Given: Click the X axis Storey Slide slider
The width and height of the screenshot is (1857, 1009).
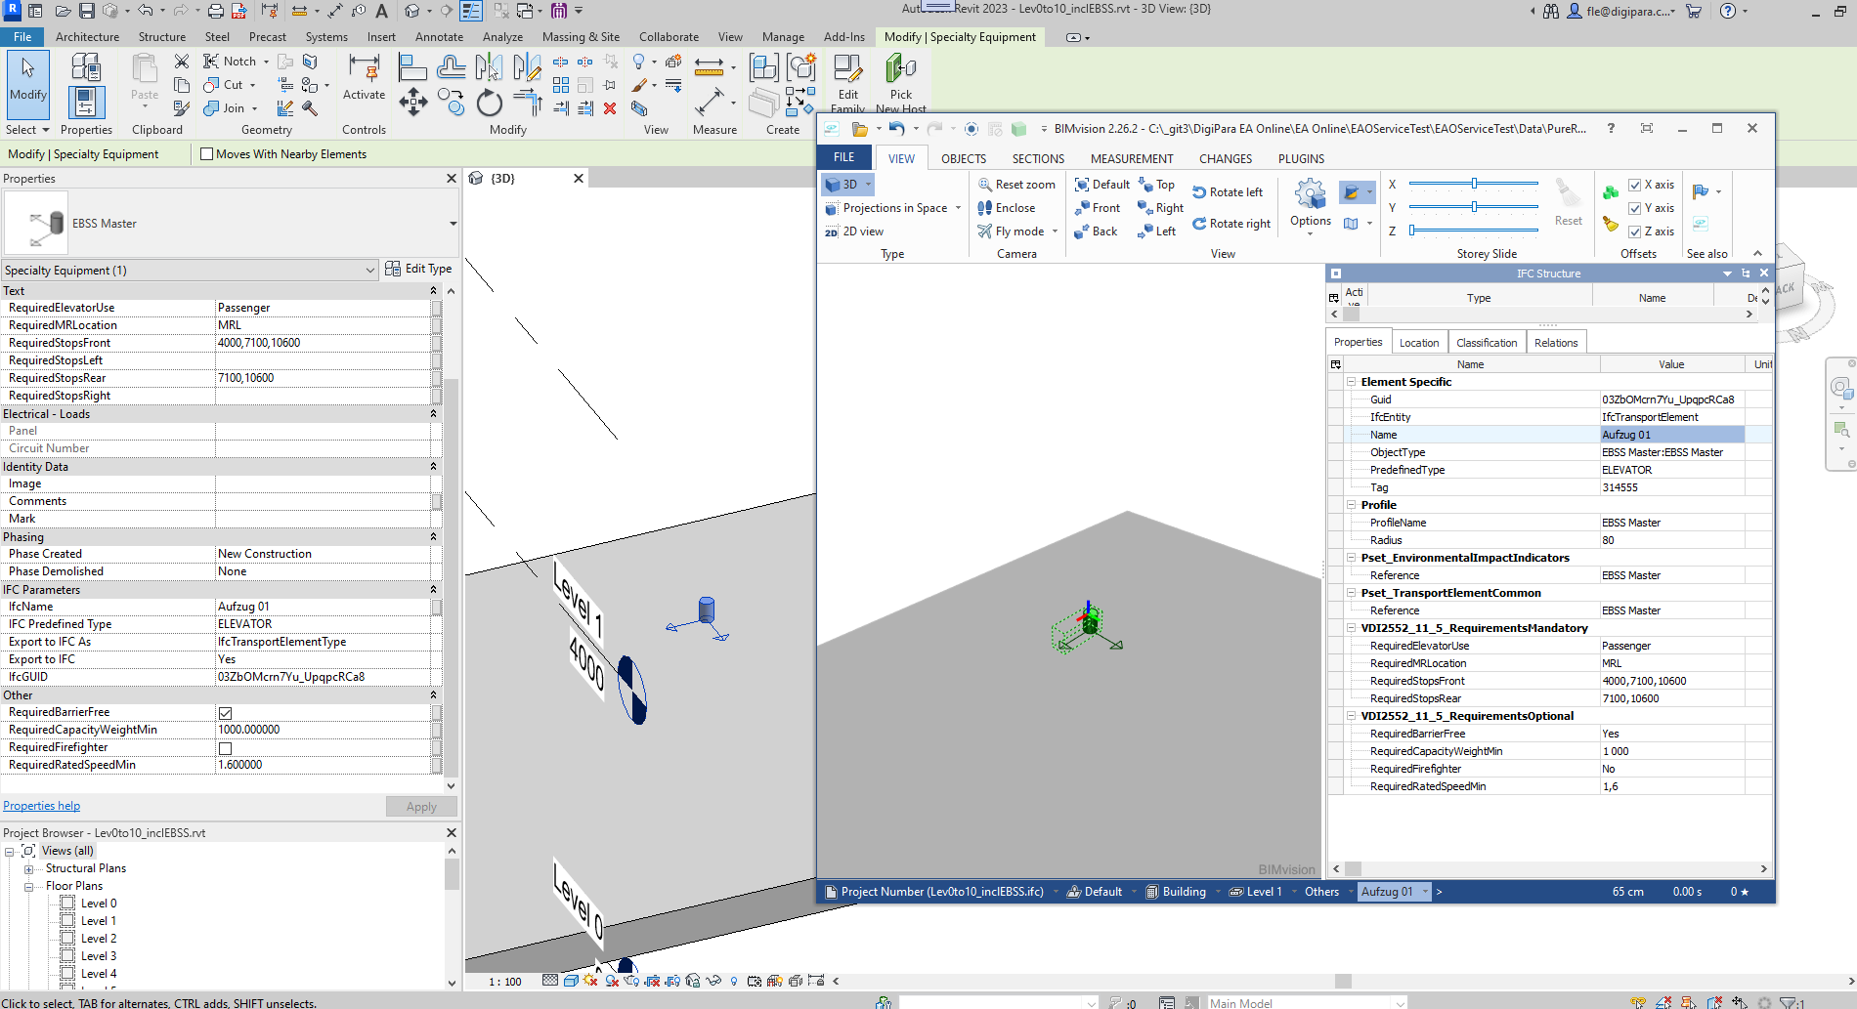Looking at the screenshot, I should 1474,184.
